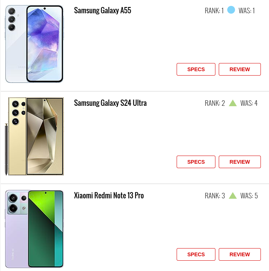The width and height of the screenshot is (269, 271).
Task: Open the Samsung Galaxy S24 Ultra title link
Action: pos(110,103)
